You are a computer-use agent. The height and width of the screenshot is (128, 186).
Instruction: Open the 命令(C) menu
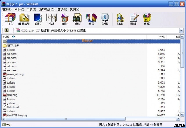point(19,10)
